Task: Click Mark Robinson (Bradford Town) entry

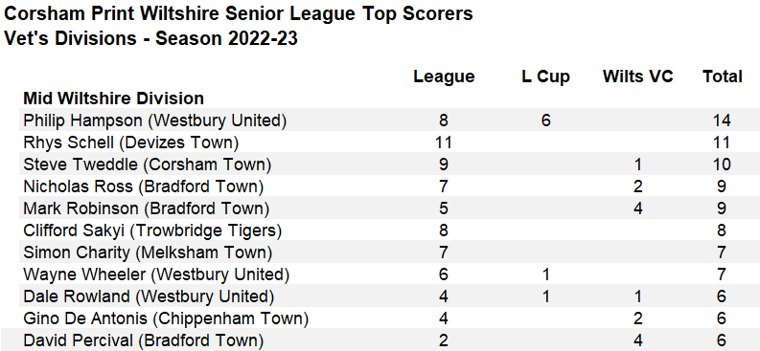Action: coord(146,208)
